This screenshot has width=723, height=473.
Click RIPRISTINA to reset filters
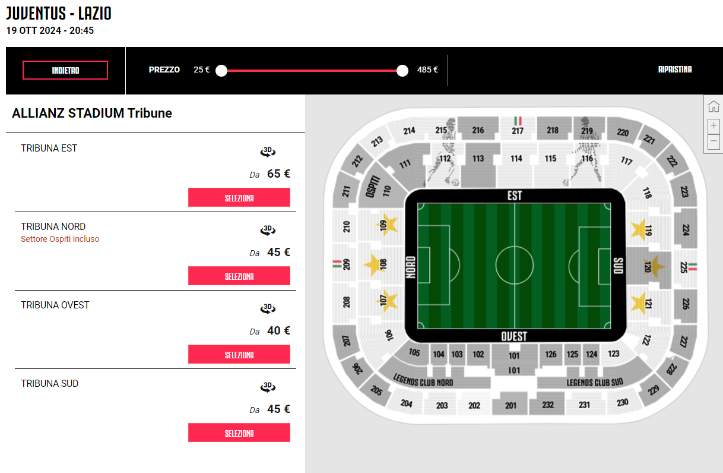pyautogui.click(x=675, y=70)
